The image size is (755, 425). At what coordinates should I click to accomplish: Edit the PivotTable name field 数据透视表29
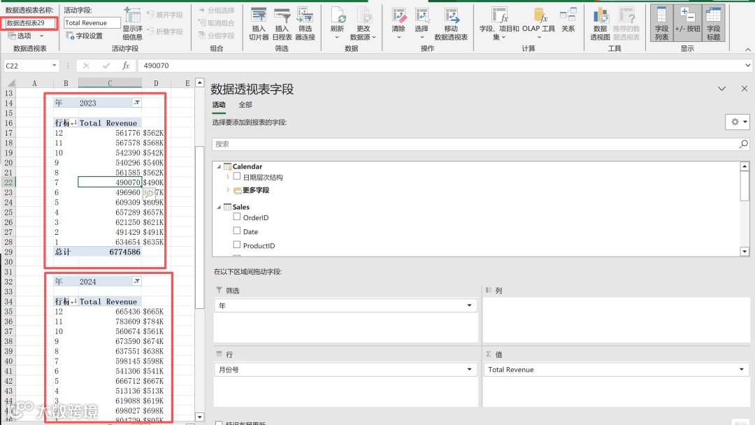[x=29, y=22]
